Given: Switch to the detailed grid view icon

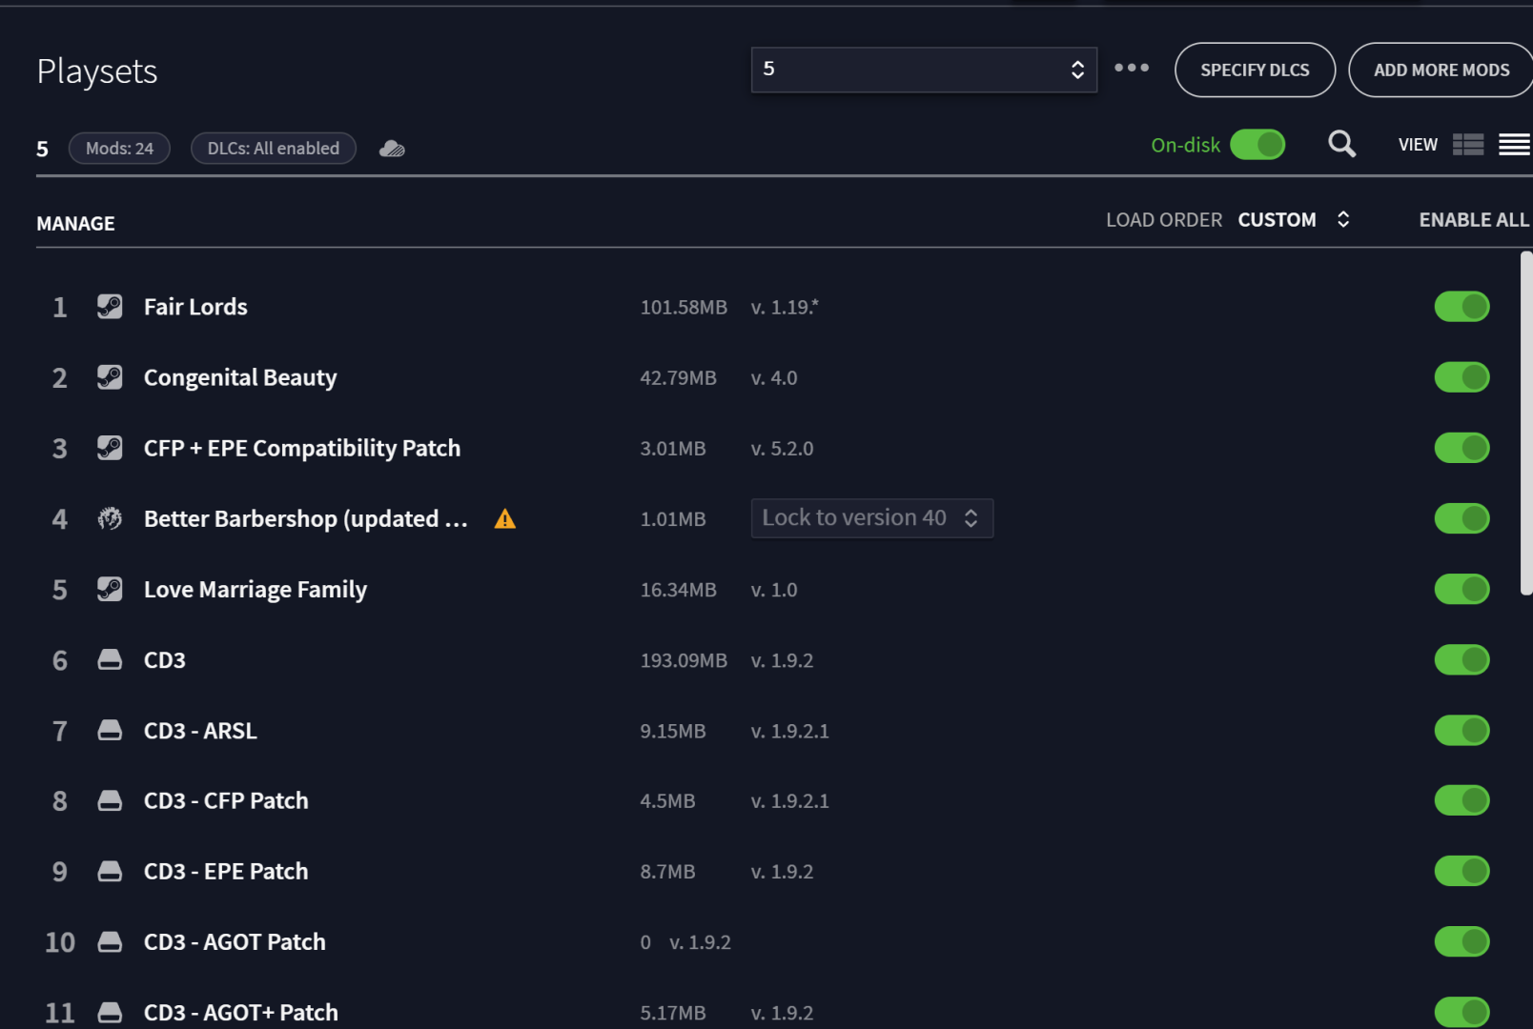Looking at the screenshot, I should (x=1468, y=145).
